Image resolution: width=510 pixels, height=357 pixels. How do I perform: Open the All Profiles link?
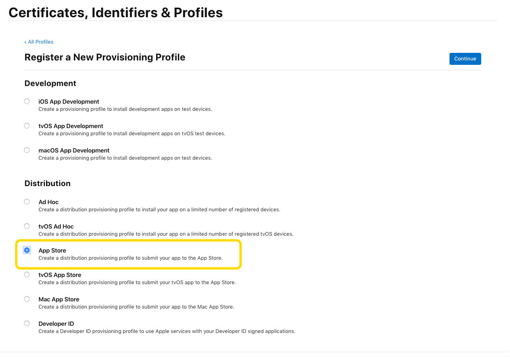pyautogui.click(x=40, y=42)
